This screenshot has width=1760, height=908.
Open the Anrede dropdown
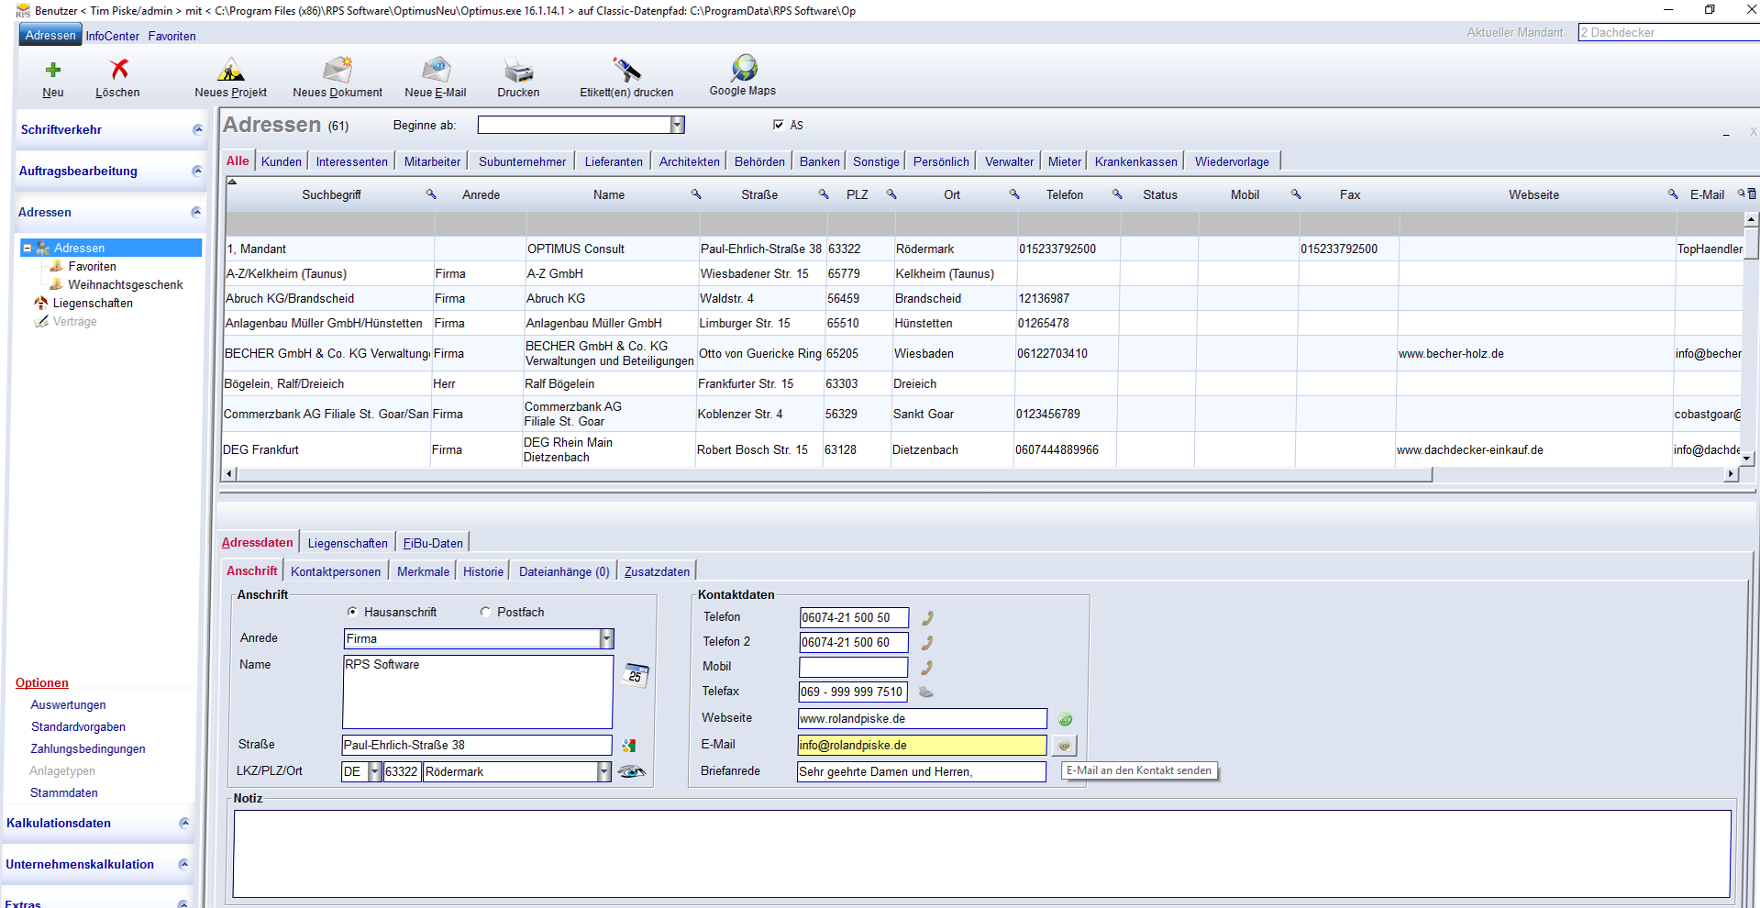(x=606, y=638)
